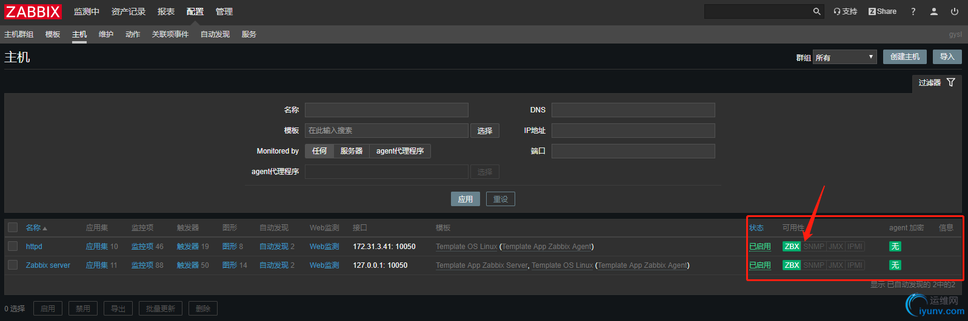Open the 监测中 top menu
Image resolution: width=968 pixels, height=321 pixels.
point(87,11)
